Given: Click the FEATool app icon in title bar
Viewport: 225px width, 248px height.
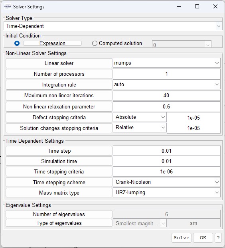Looking at the screenshot, I should (x=8, y=7).
